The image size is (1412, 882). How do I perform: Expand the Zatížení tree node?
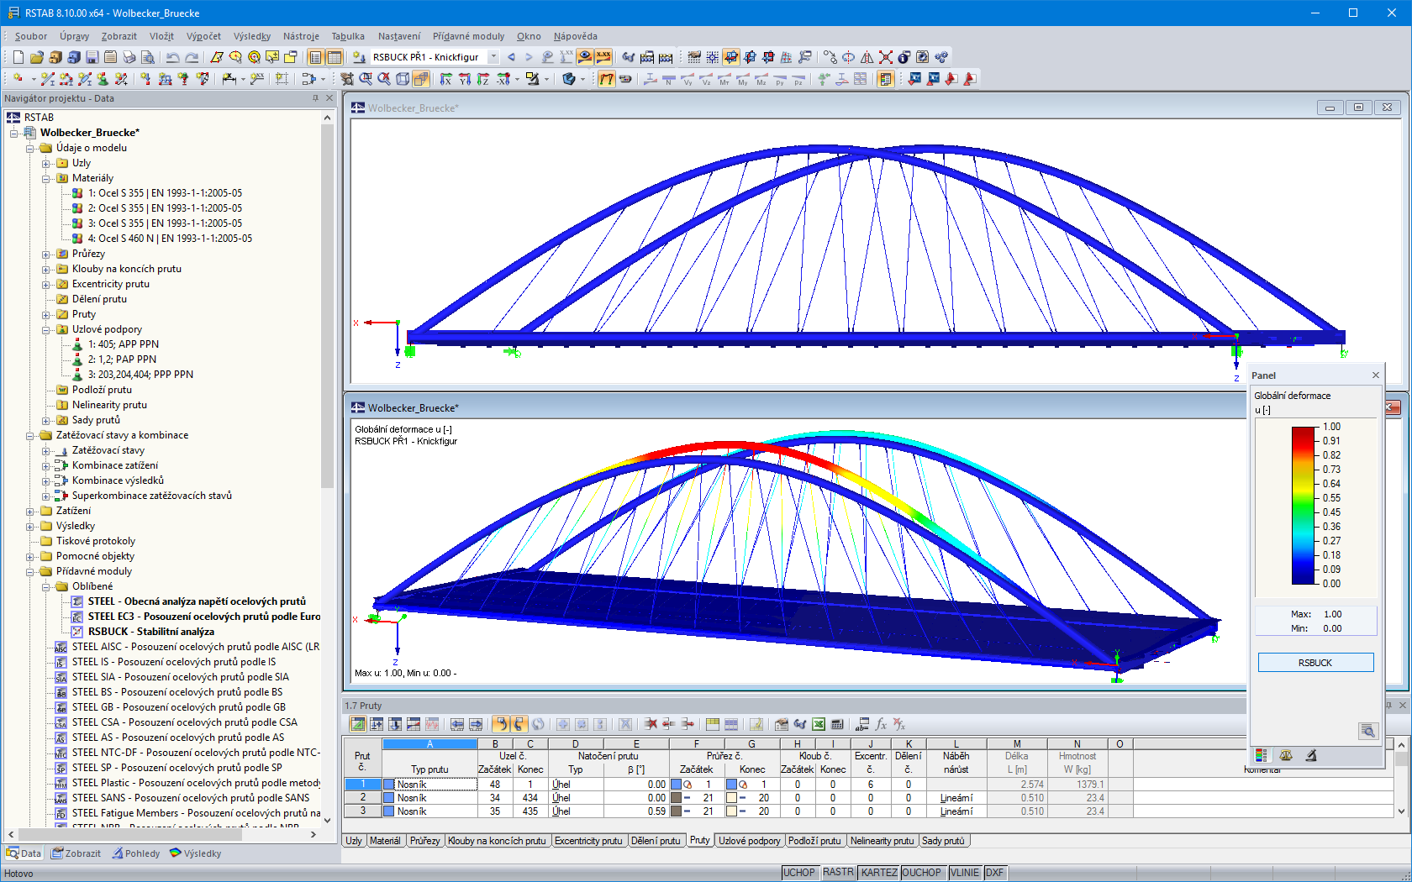coord(31,511)
